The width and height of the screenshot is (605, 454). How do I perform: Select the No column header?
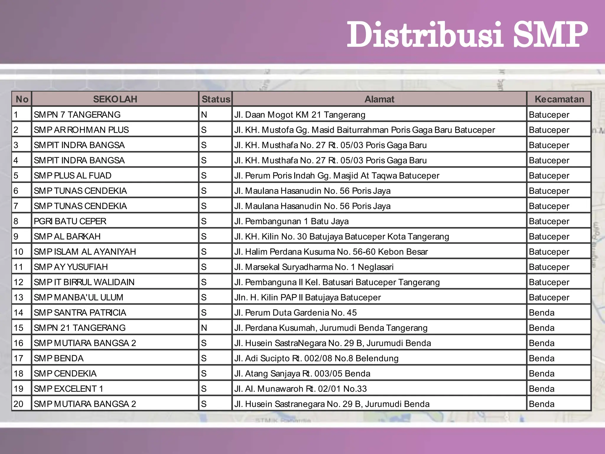click(x=22, y=99)
